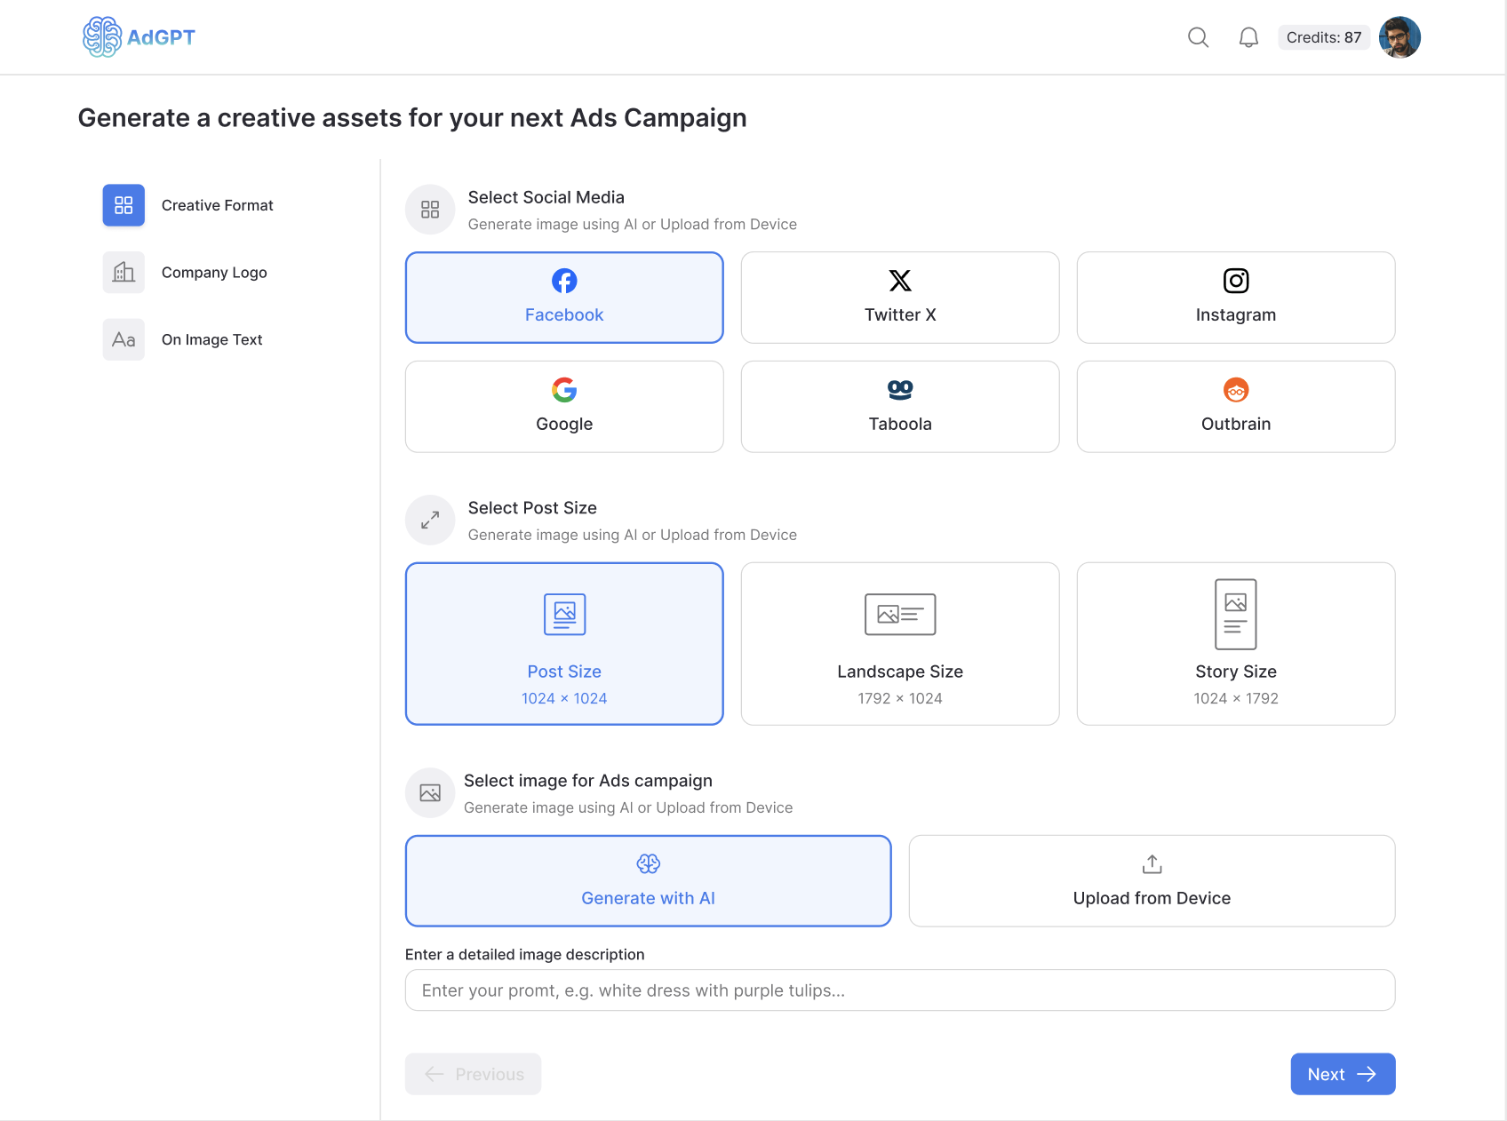This screenshot has height=1121, width=1507.
Task: Open the user profile avatar
Action: click(1399, 37)
